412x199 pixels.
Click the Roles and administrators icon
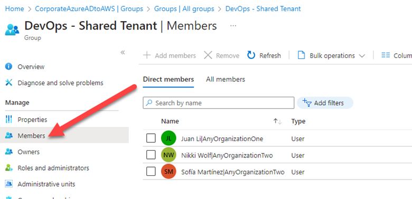[8, 168]
